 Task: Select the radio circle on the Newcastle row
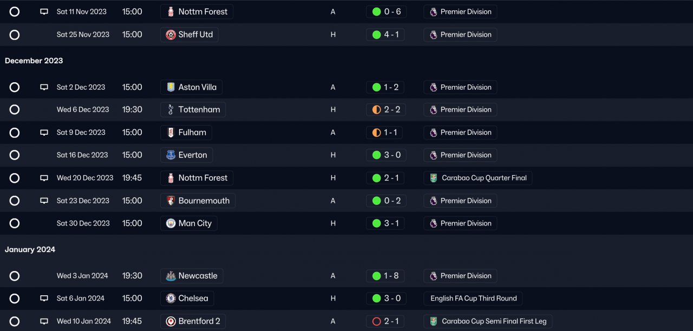point(15,276)
